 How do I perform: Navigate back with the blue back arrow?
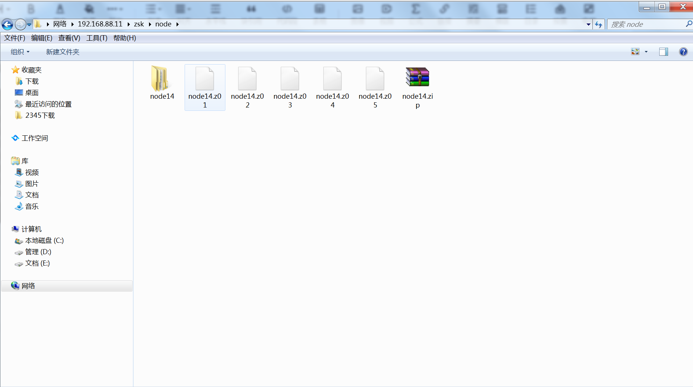pos(7,24)
